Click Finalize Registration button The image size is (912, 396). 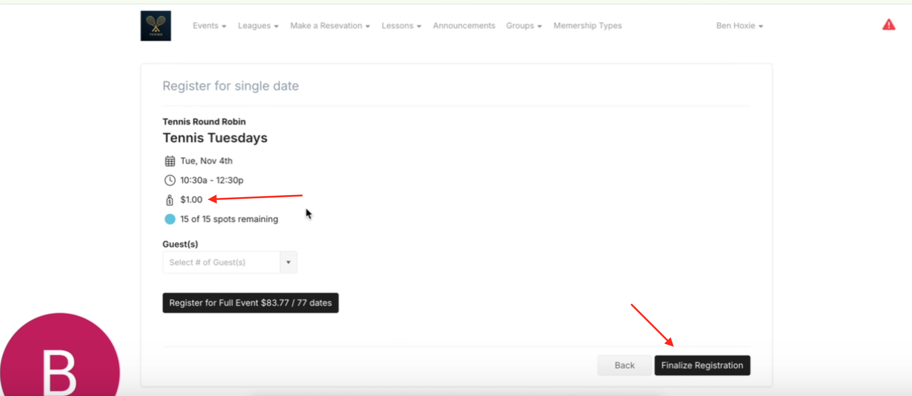coord(702,365)
